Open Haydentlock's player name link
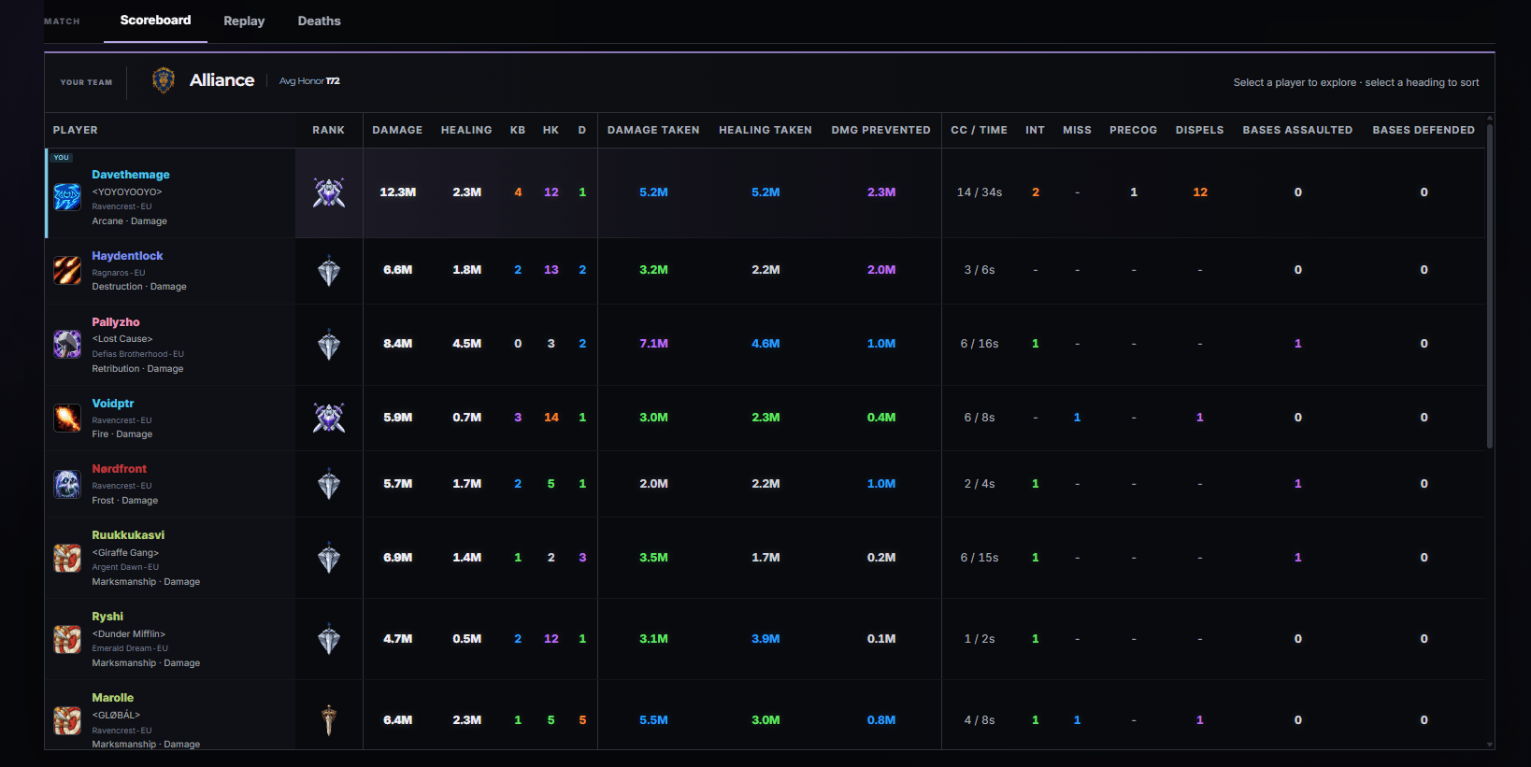Viewport: 1531px width, 767px height. (x=127, y=256)
